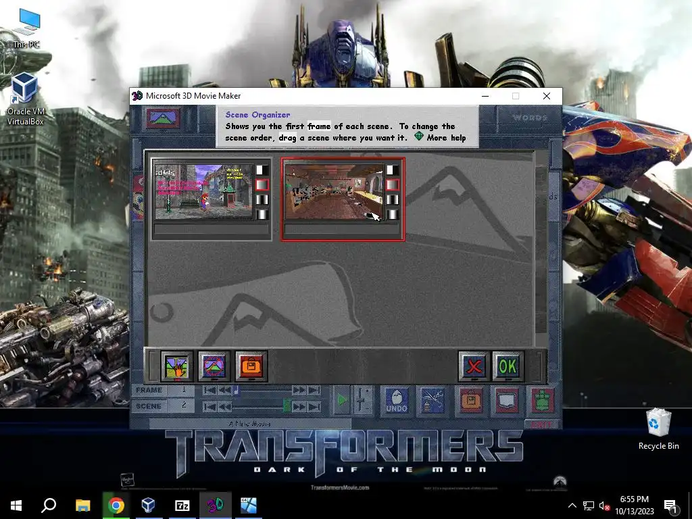
Task: Open the cut, copy and paste tools icon
Action: tap(433, 400)
